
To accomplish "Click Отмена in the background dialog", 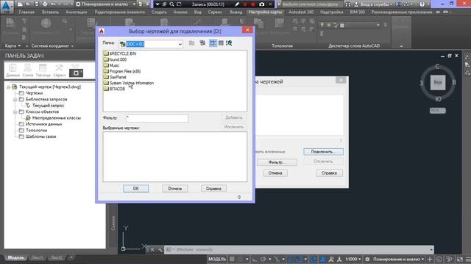I will (275, 173).
